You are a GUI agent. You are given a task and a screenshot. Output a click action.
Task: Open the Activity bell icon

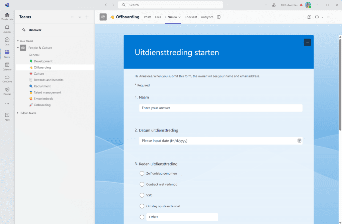tap(7, 29)
